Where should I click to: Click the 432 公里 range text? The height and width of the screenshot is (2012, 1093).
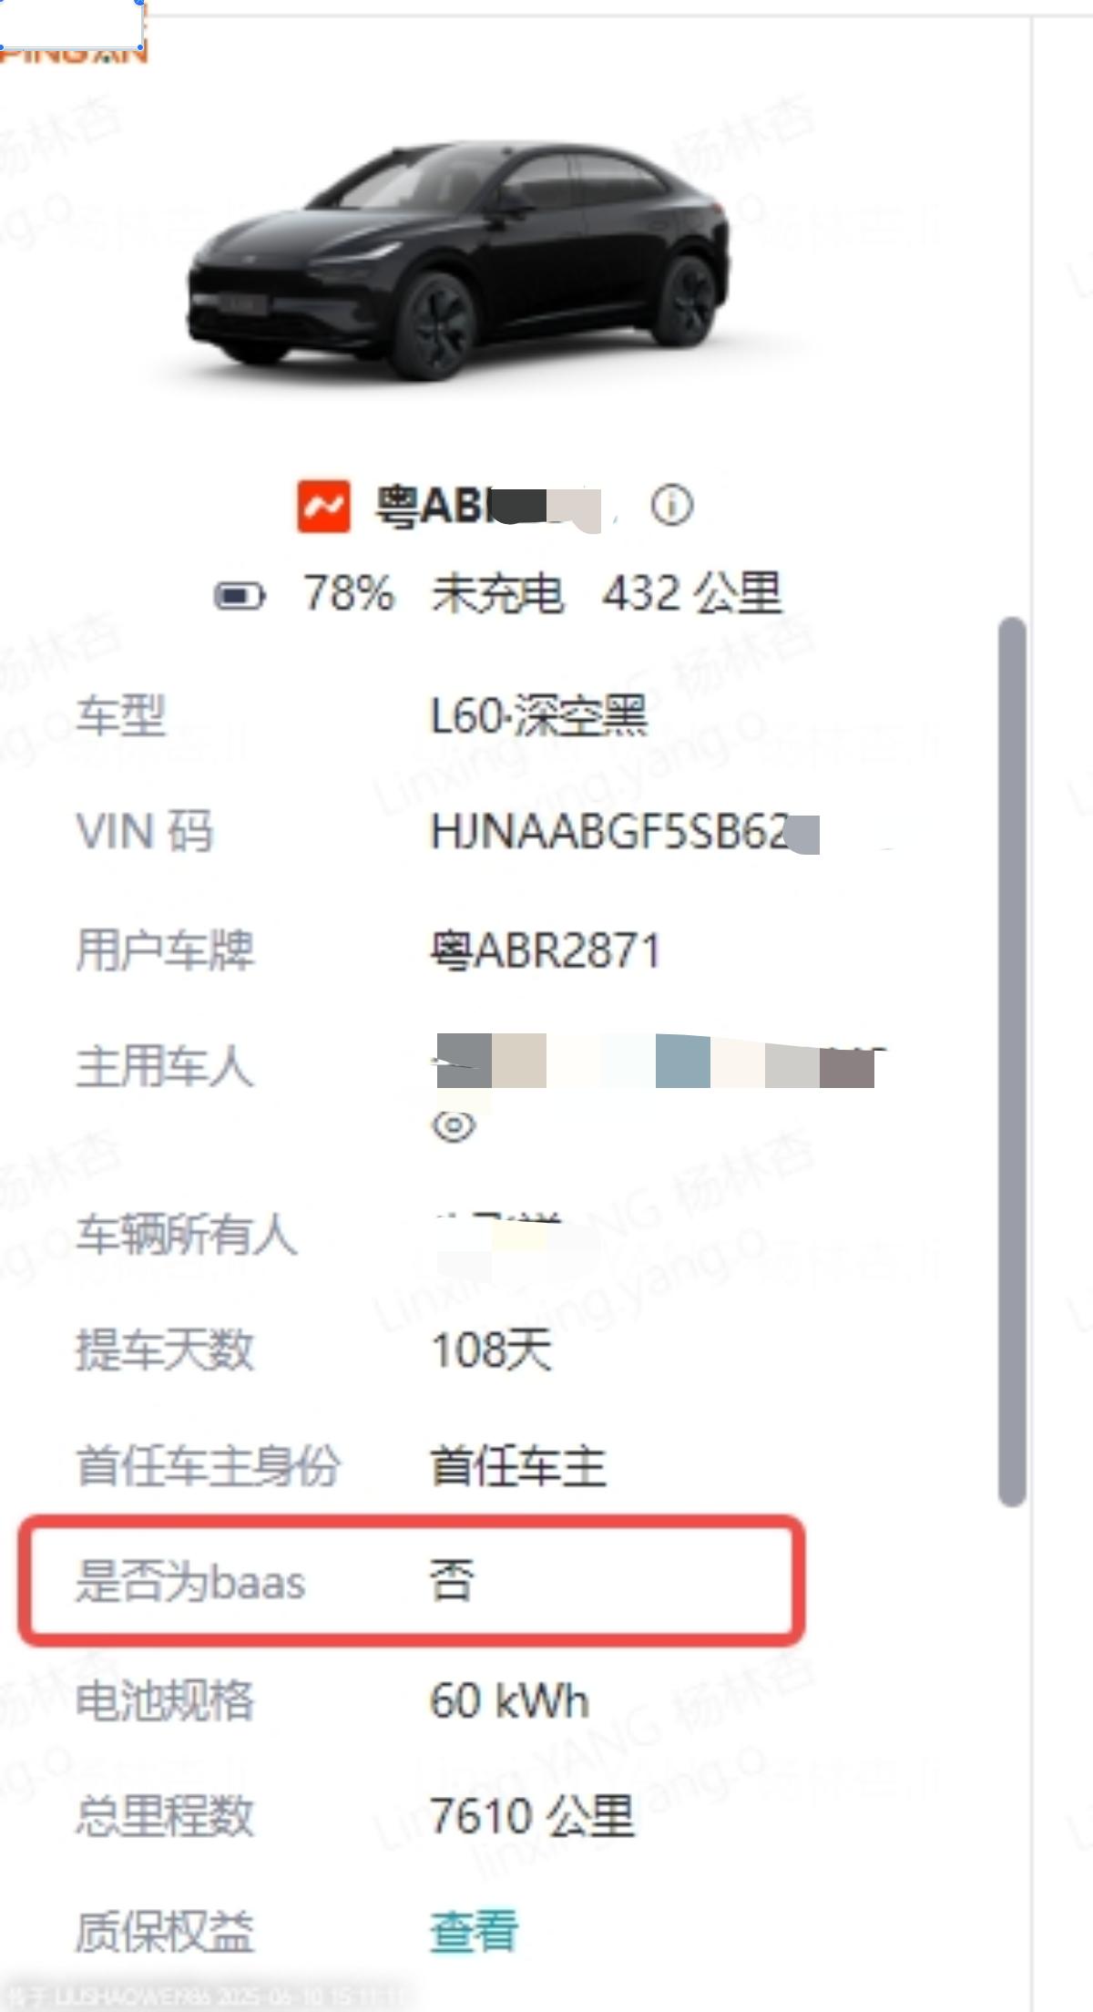[x=691, y=593]
